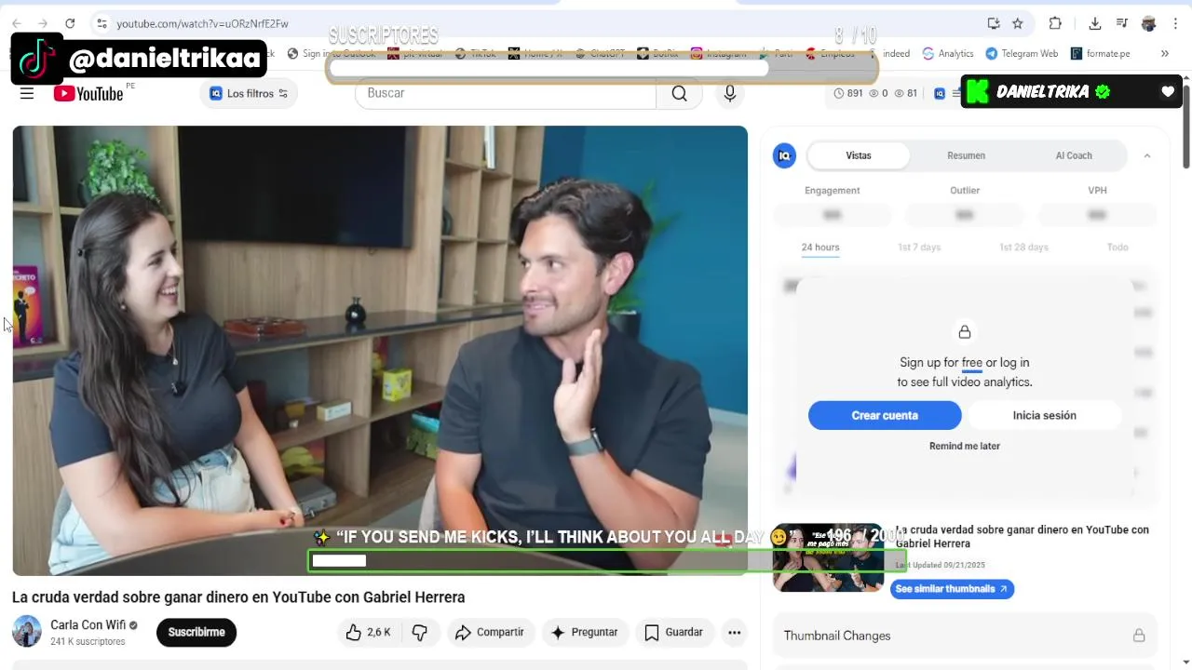Click the Engagement metric label
Screen dimensions: 1192x670
(832, 191)
